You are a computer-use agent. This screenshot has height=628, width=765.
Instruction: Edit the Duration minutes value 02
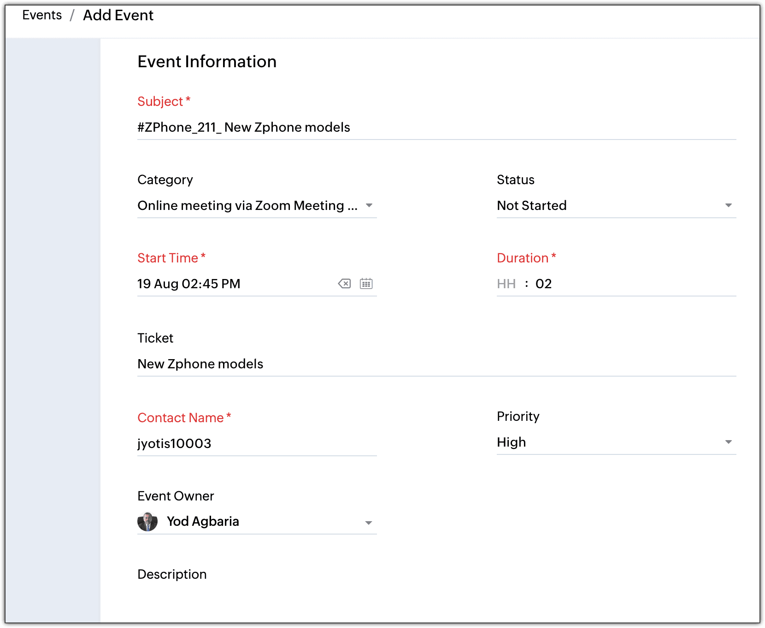[544, 284]
